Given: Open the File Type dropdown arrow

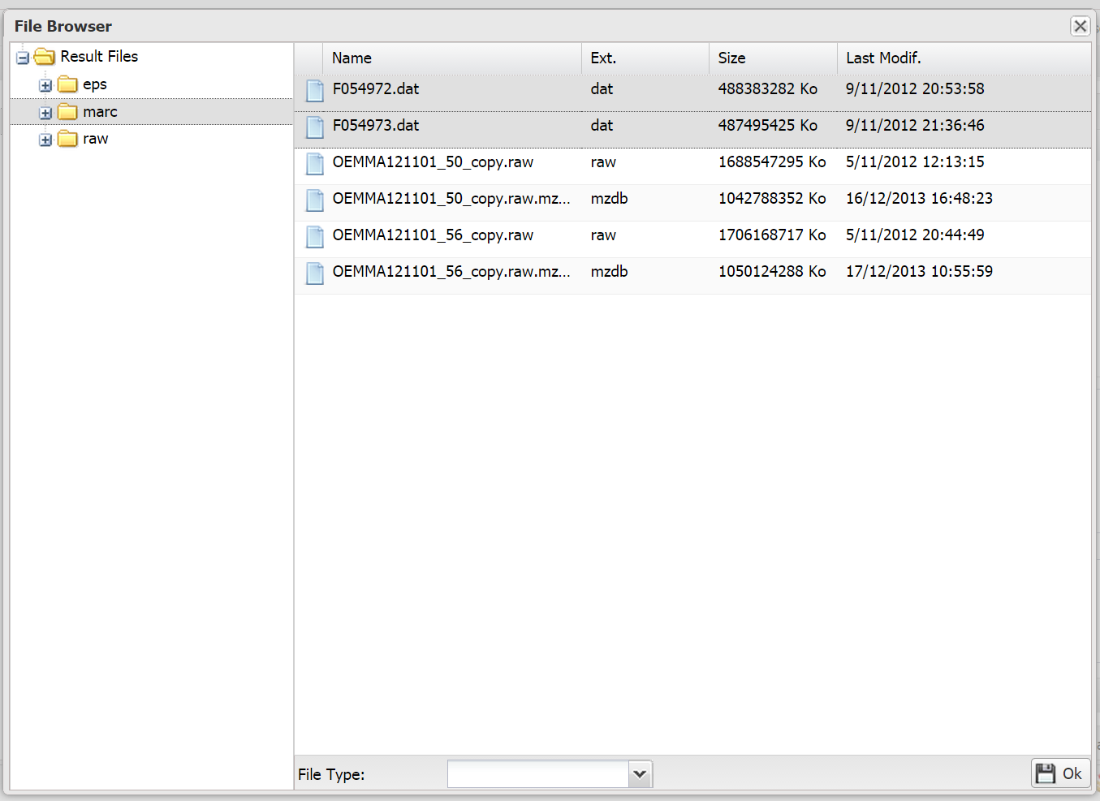Looking at the screenshot, I should (x=640, y=774).
